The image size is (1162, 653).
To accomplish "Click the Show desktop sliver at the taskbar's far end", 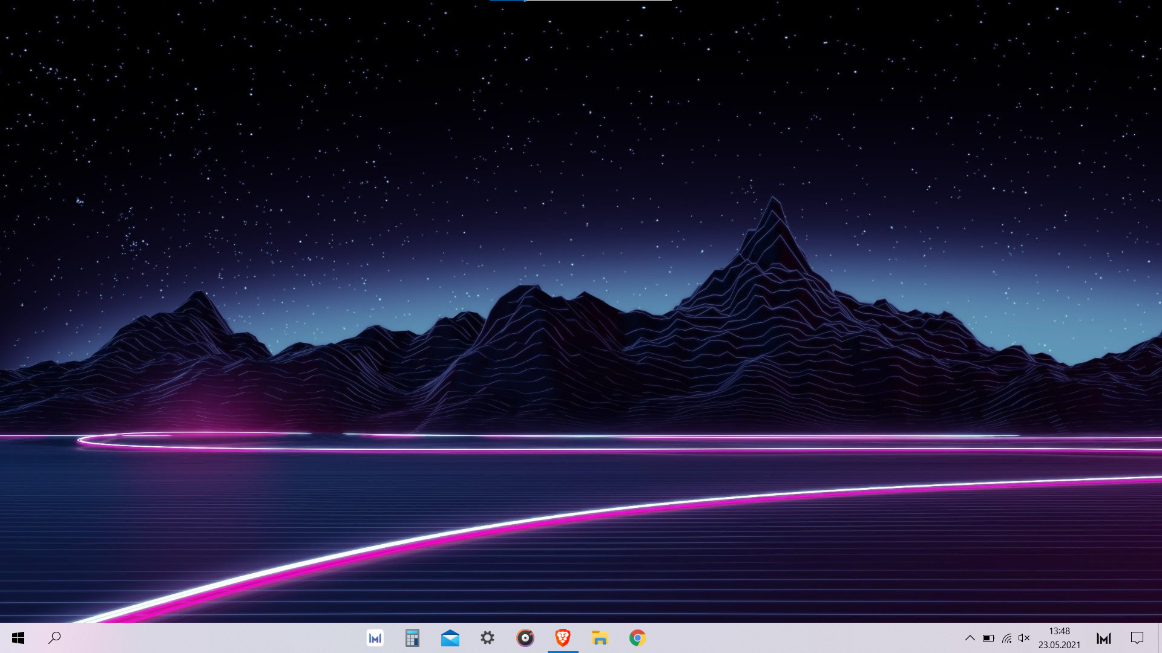I will [1160, 638].
